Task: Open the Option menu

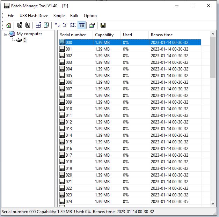Action: (90, 16)
